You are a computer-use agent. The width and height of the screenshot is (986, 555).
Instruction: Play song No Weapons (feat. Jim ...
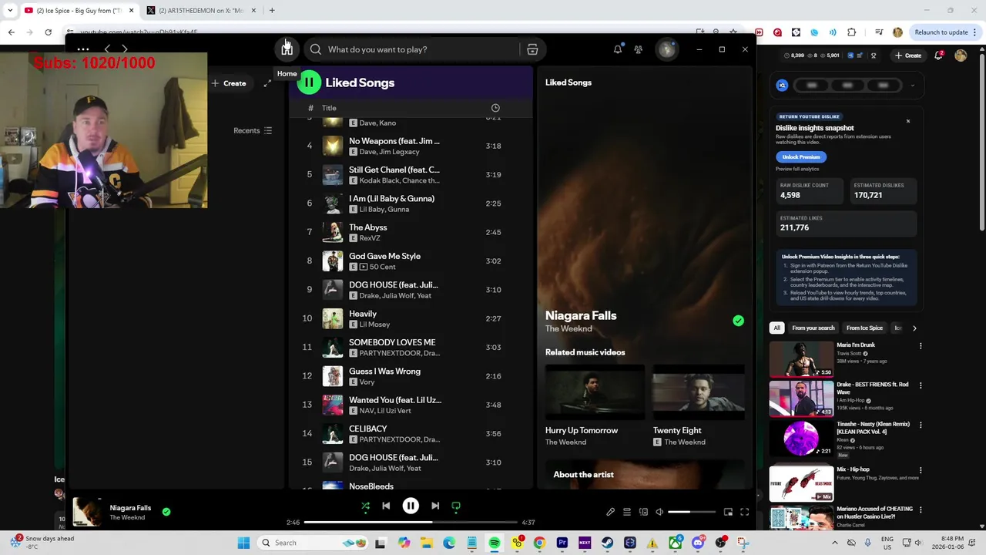point(411,146)
